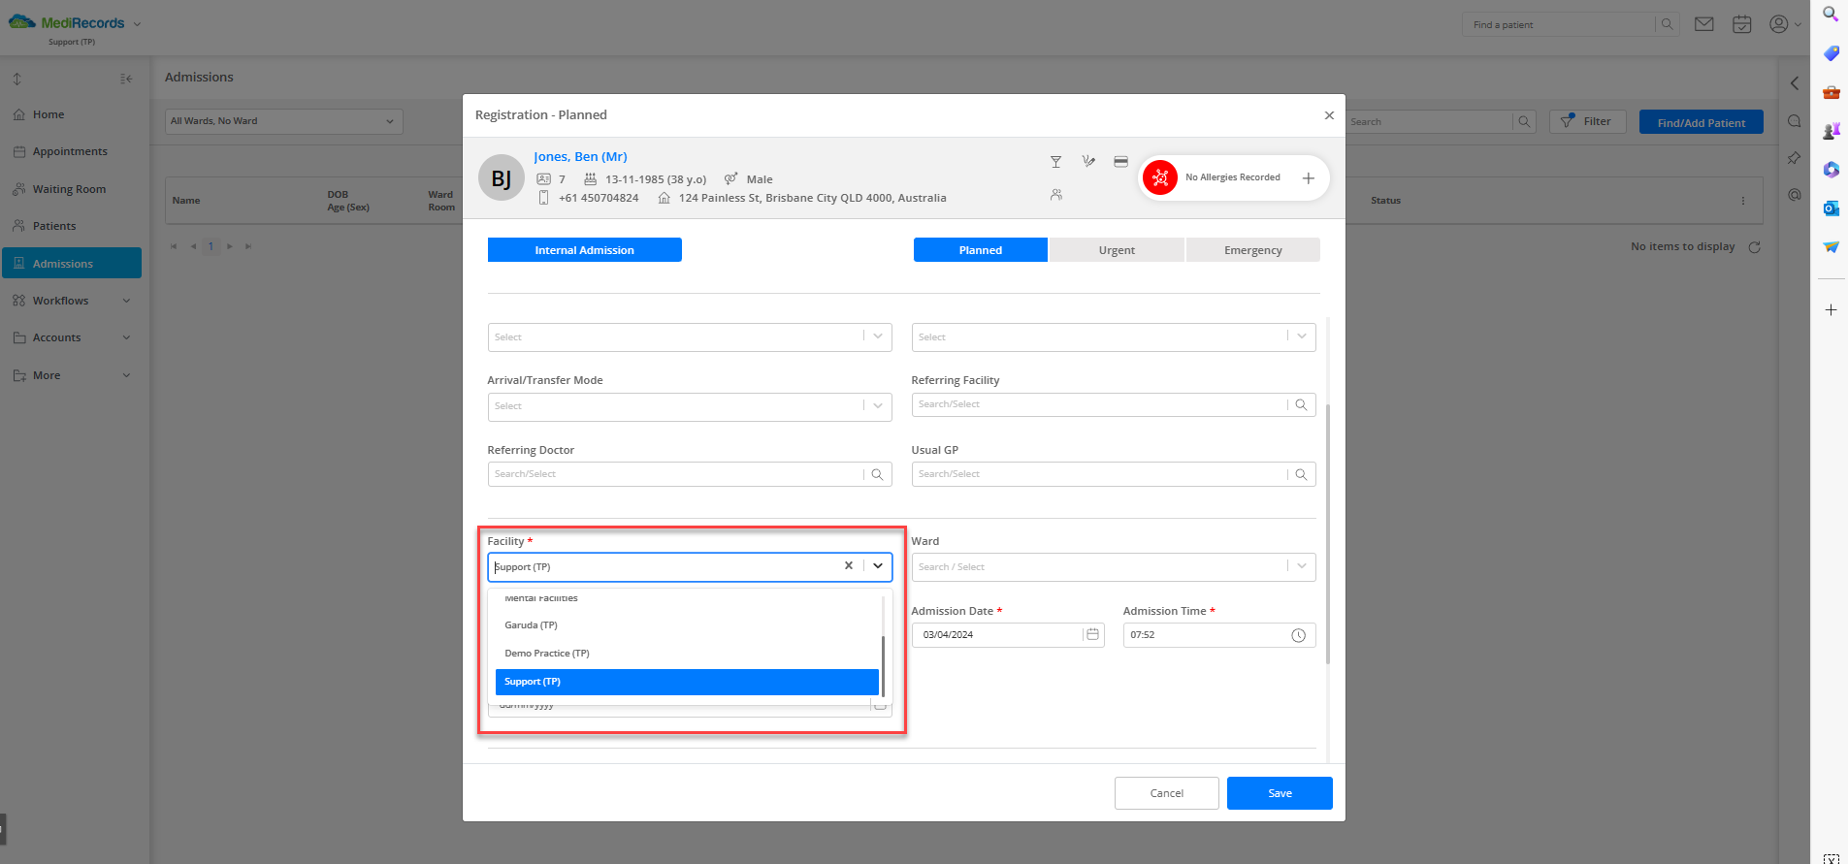This screenshot has height=864, width=1848.
Task: Click the refresh icon beside No items to display
Action: click(x=1754, y=247)
